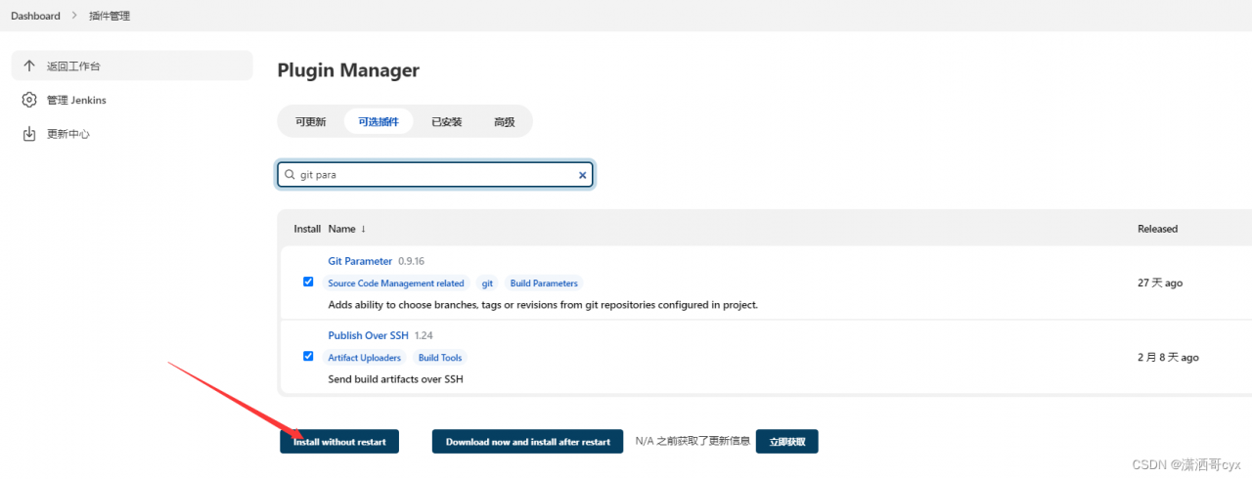The image size is (1252, 479).
Task: Clear the search field with the X
Action: point(582,175)
